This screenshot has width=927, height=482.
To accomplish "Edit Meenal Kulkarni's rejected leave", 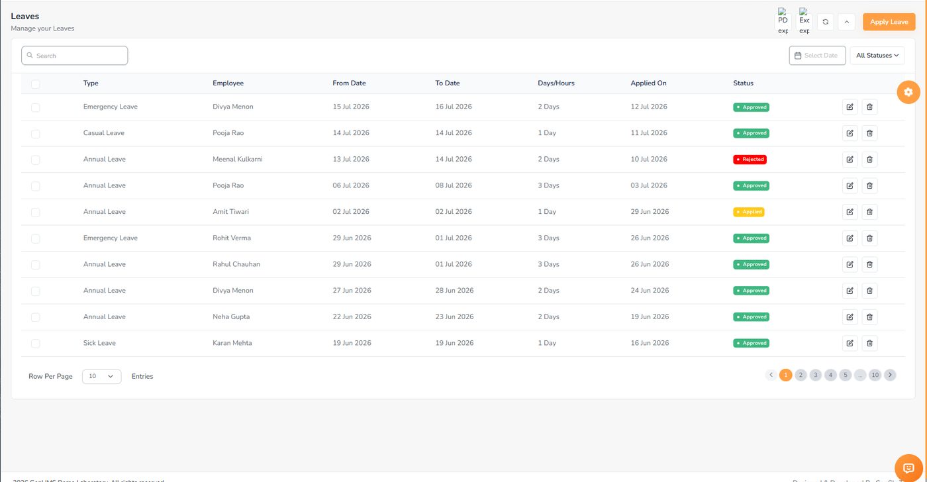I will pos(850,160).
